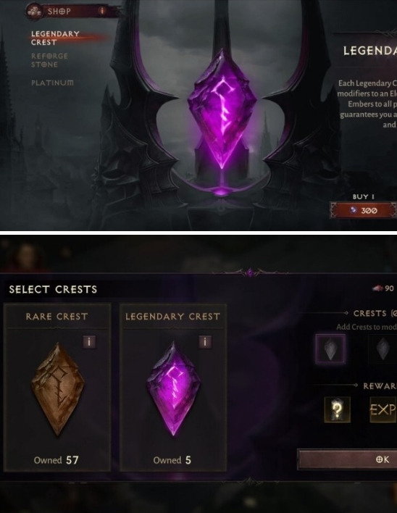Open the Platinum shop tab
397x513 pixels.
(x=52, y=83)
